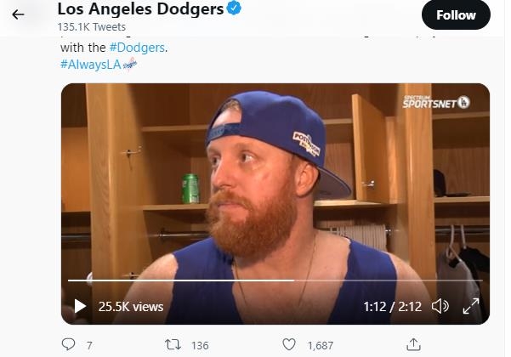Like the tweet with heart icon

coord(289,344)
